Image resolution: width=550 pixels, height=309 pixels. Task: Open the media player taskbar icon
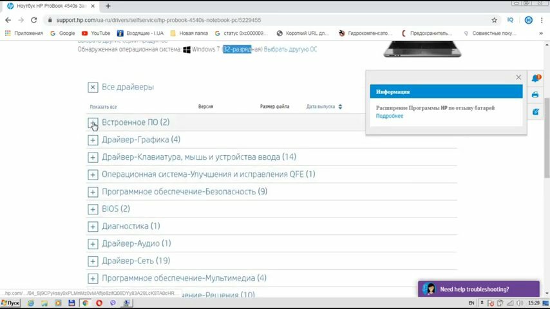pos(58,303)
